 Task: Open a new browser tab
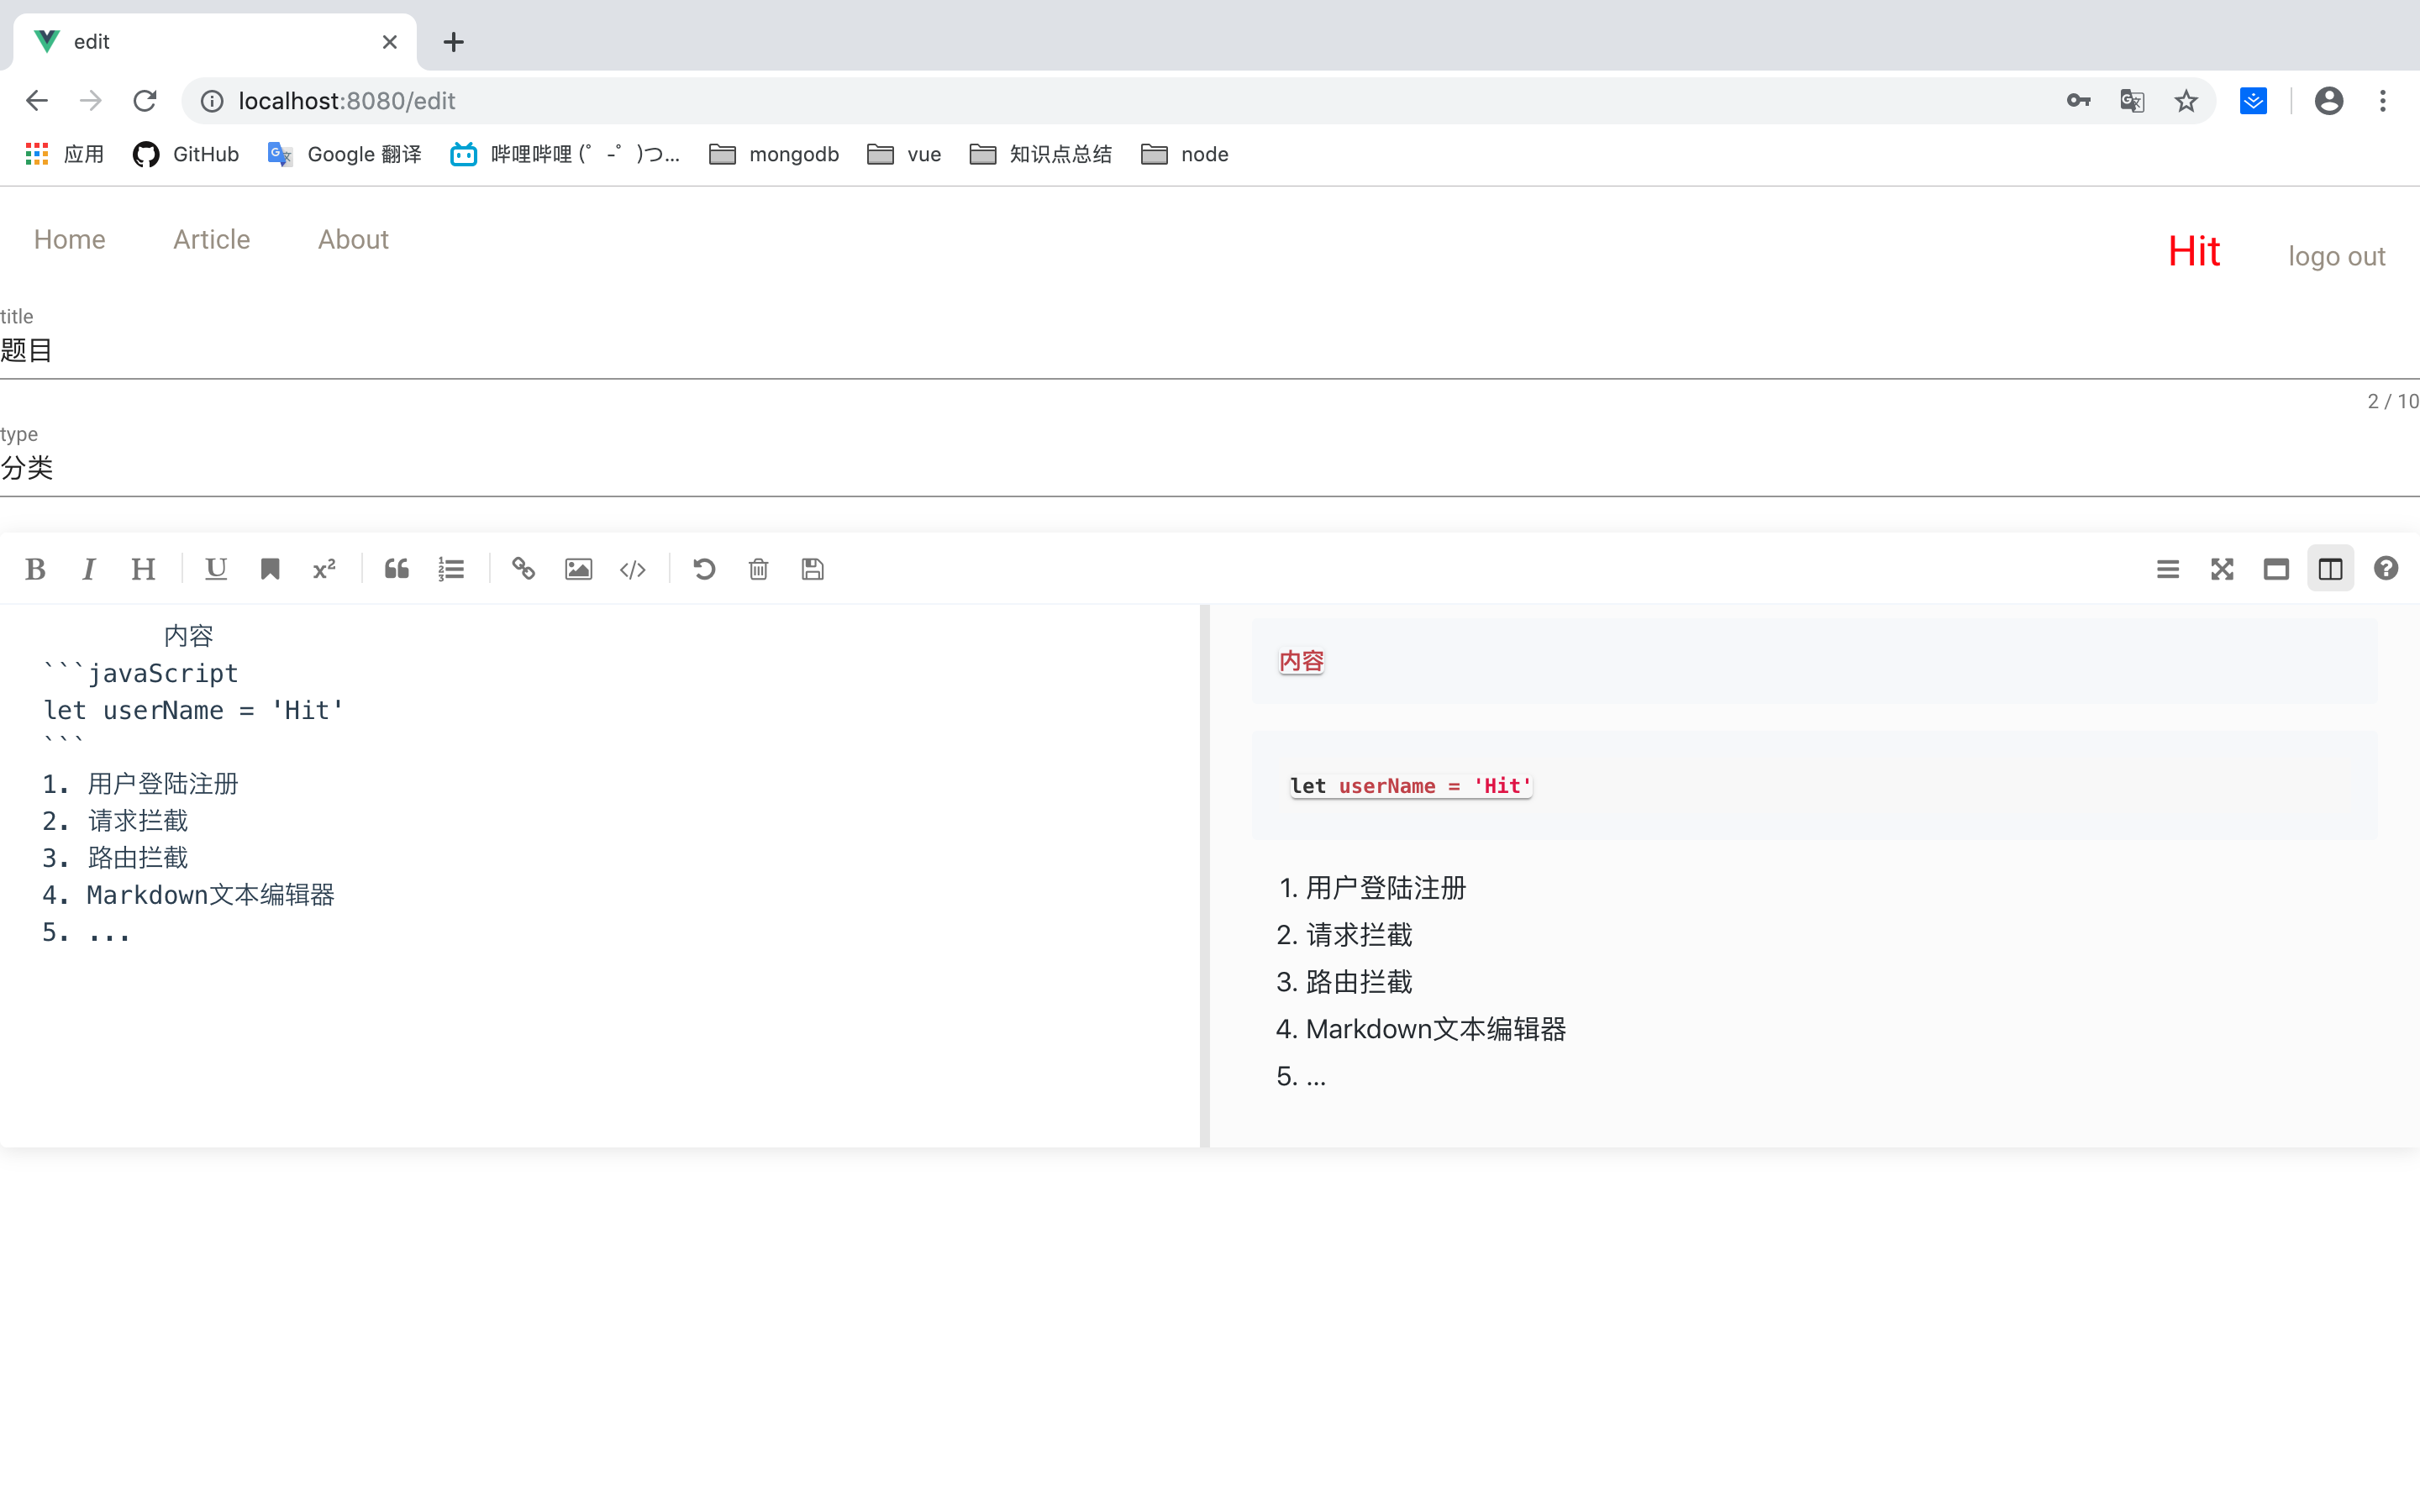point(454,42)
